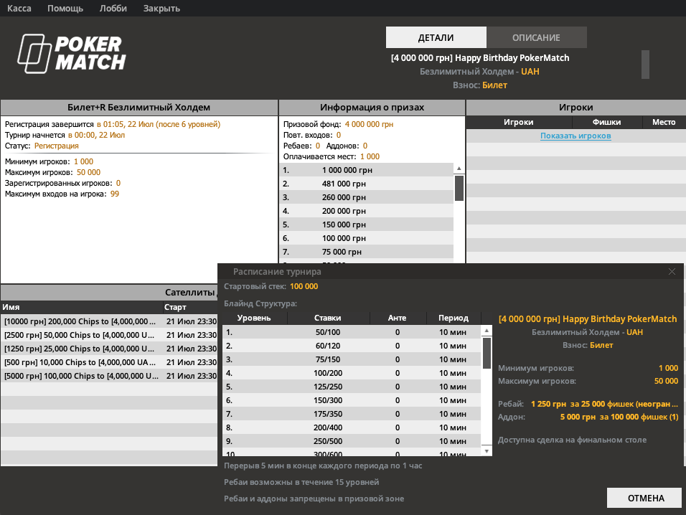Click Закрыть in the menu bar
This screenshot has width=686, height=515.
(161, 9)
